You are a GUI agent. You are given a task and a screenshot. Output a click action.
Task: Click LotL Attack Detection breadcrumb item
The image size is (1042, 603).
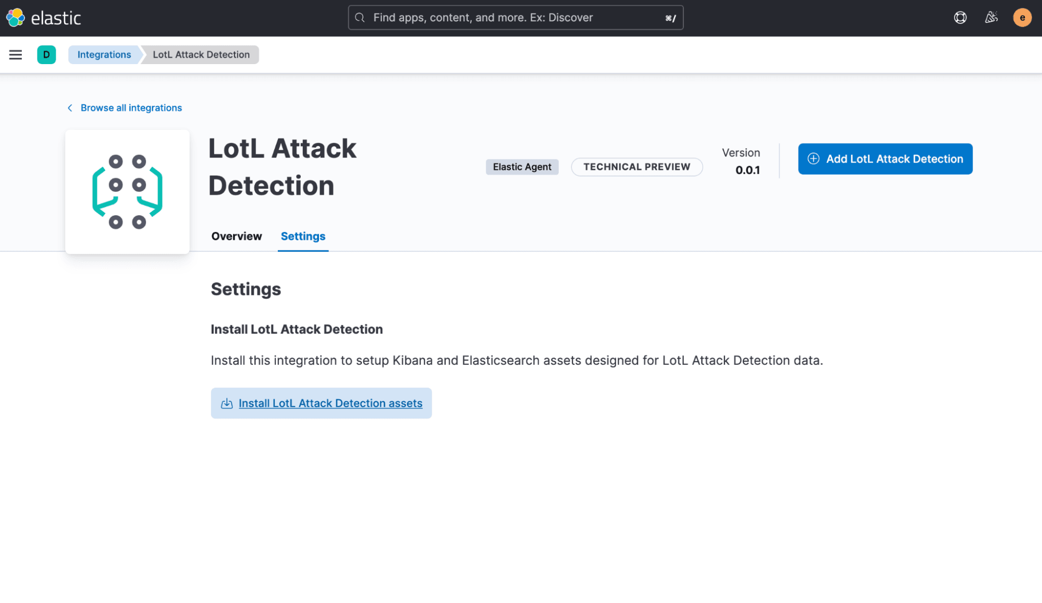[201, 54]
